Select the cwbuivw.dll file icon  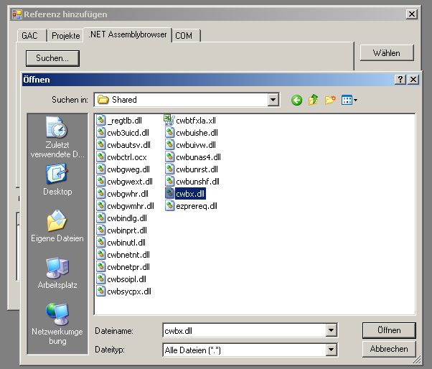coord(170,145)
